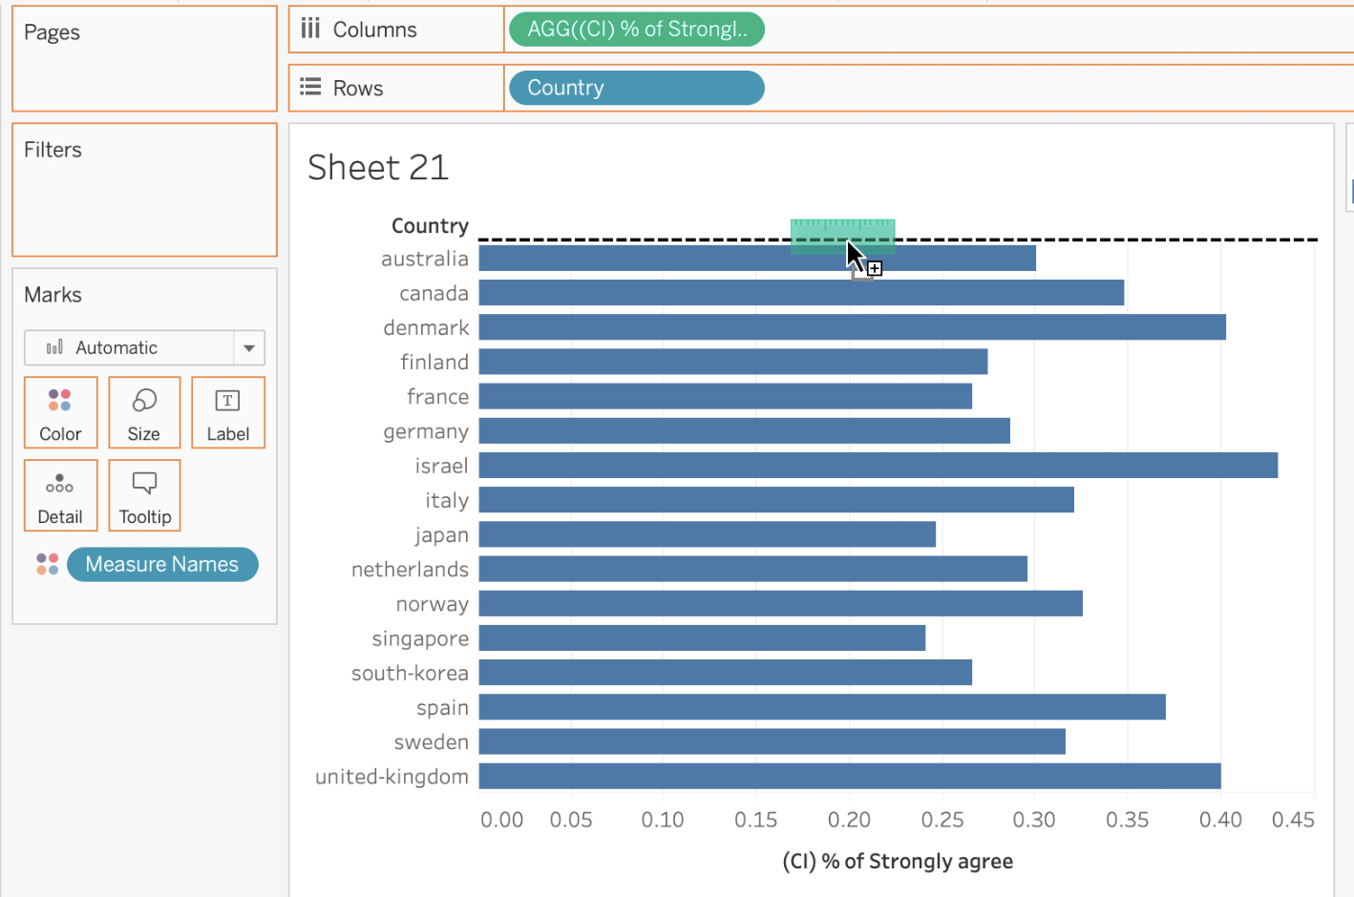The width and height of the screenshot is (1354, 897).
Task: Click the denmark row label
Action: pyautogui.click(x=426, y=328)
